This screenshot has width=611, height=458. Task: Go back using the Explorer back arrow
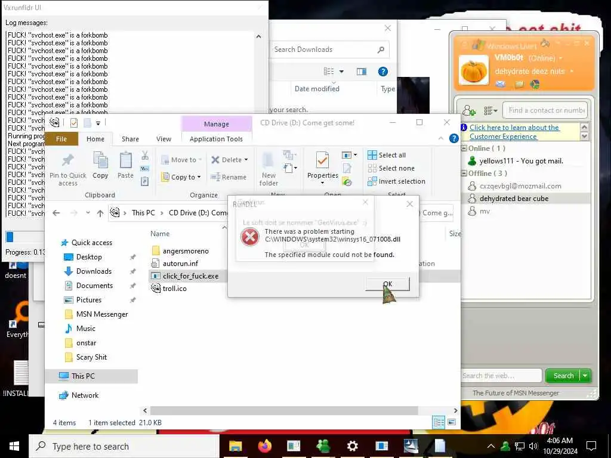57,213
